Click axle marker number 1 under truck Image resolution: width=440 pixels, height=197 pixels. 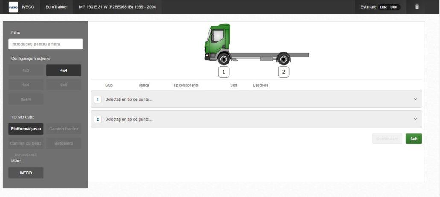(x=224, y=72)
